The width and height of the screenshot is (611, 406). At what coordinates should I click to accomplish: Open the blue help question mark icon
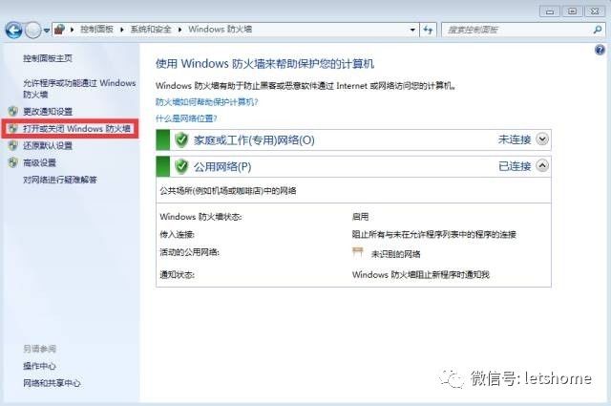tap(600, 50)
